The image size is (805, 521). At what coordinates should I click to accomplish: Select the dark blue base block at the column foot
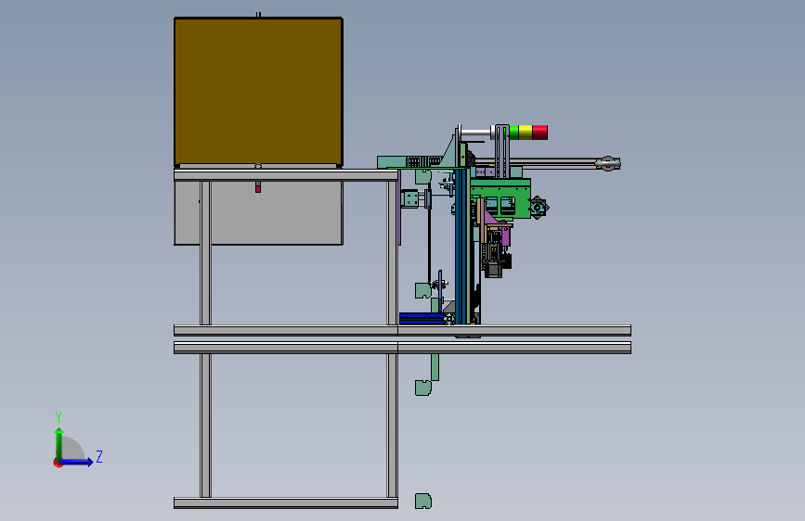[x=422, y=319]
